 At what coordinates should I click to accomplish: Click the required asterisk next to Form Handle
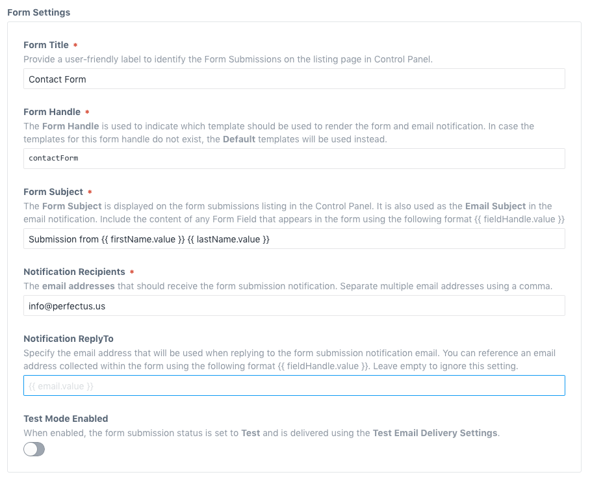tap(88, 112)
